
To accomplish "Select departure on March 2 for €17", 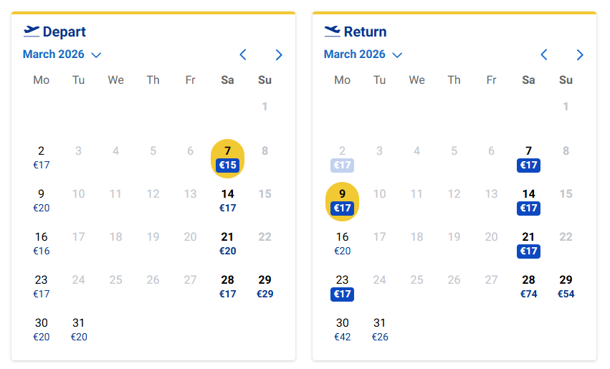I will 42,158.
